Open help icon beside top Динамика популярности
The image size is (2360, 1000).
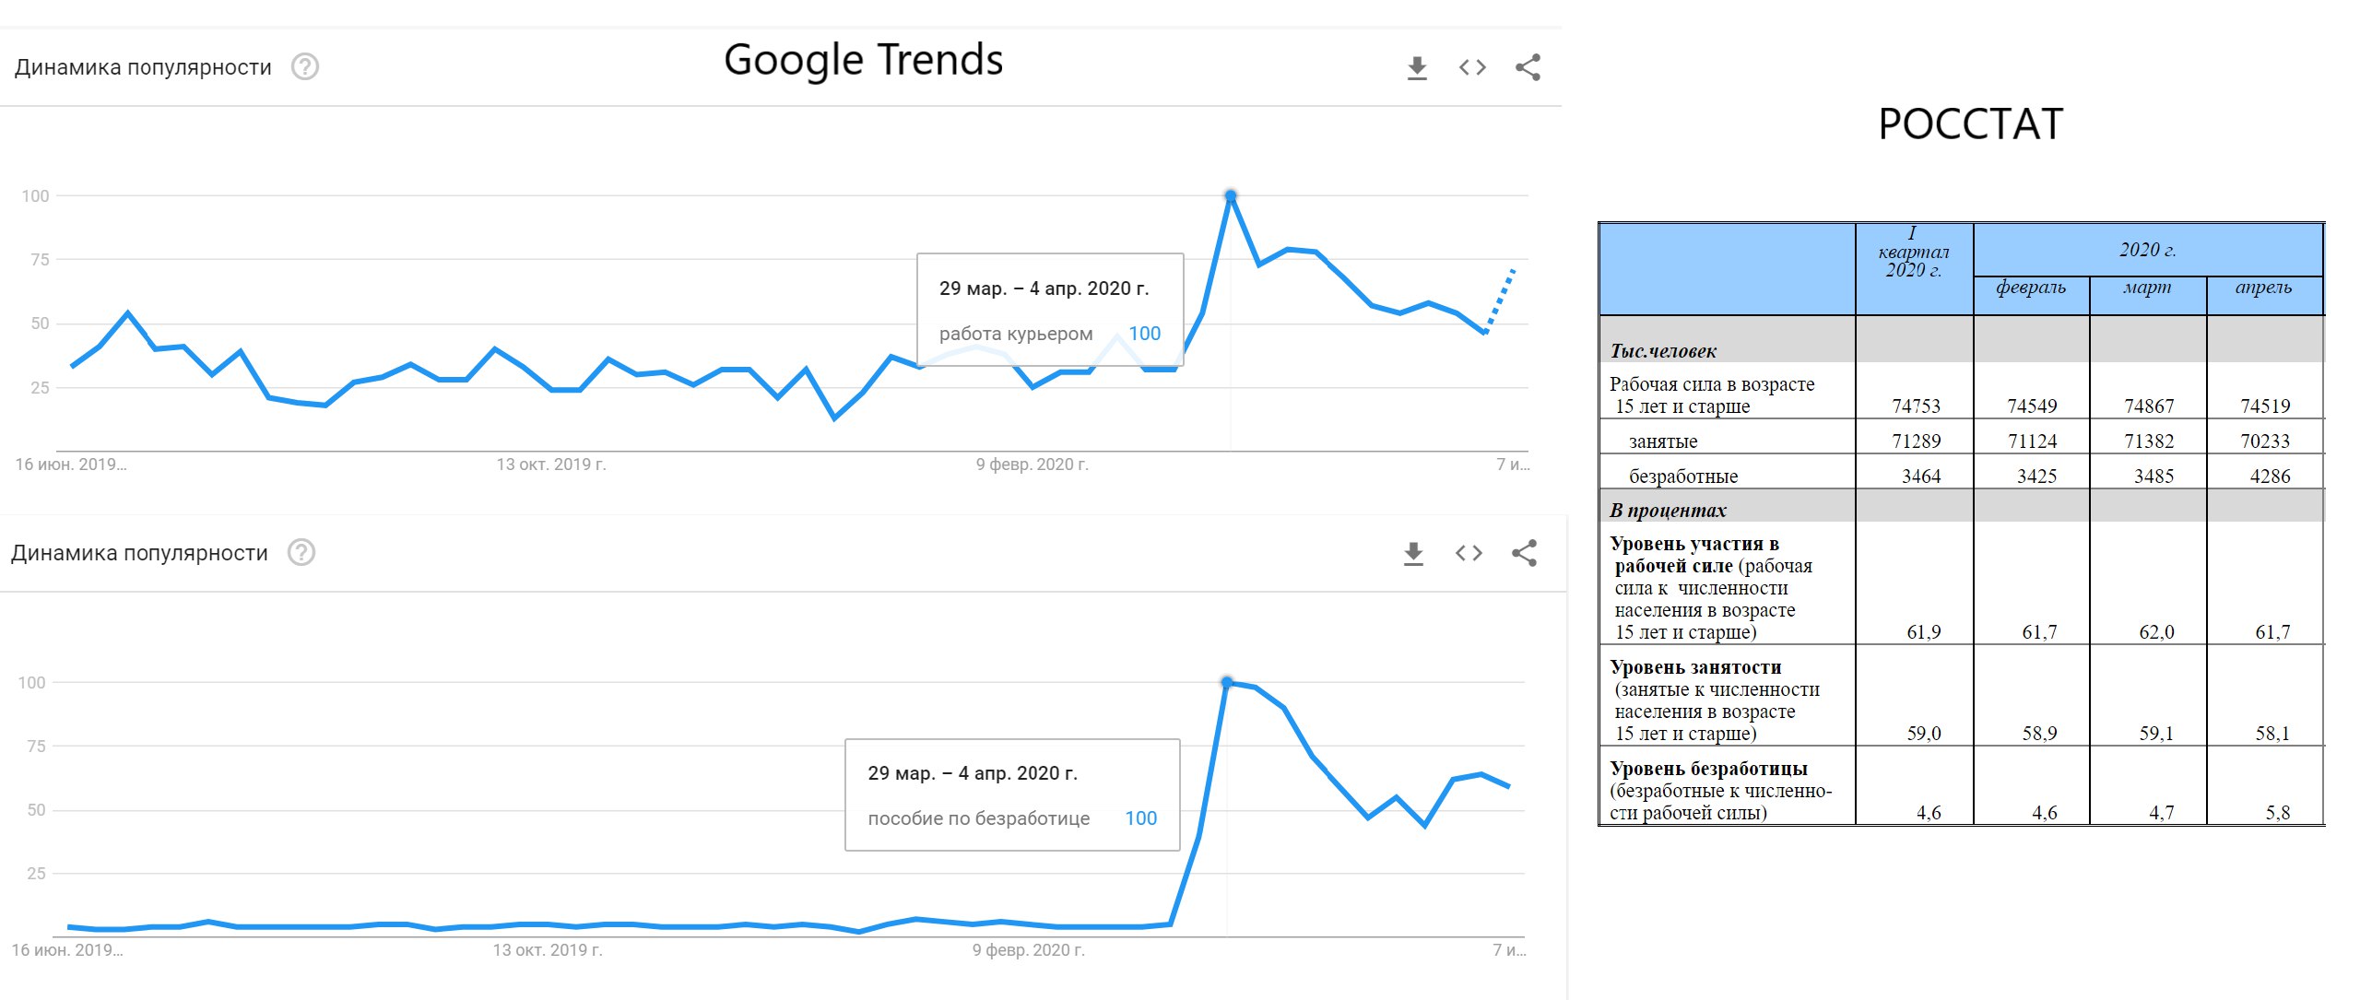click(305, 67)
